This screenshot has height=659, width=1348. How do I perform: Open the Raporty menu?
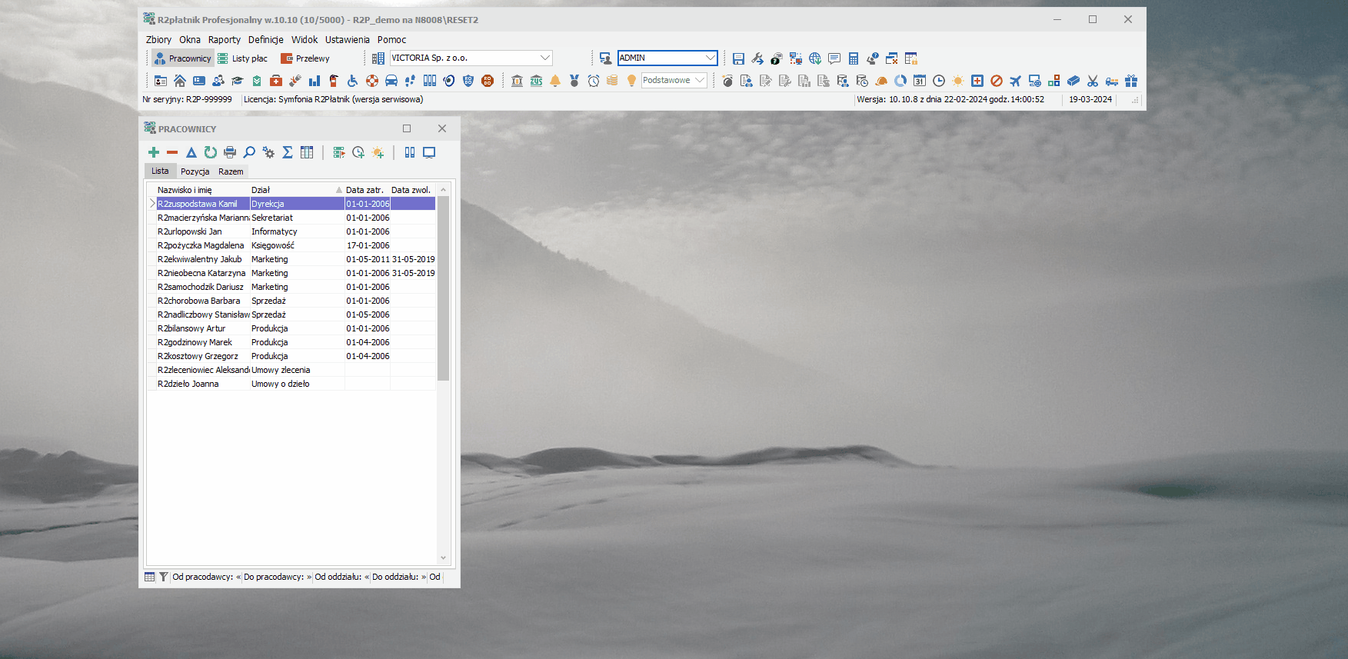pos(225,40)
